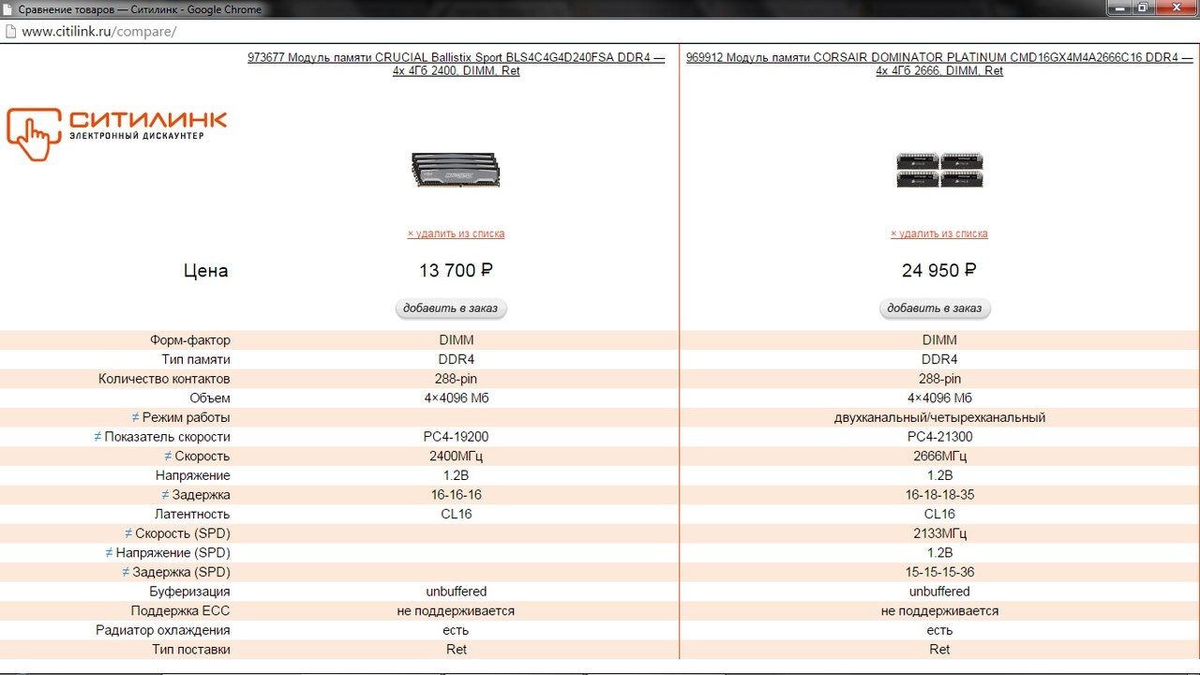Click the price 24 950 ₽
The width and height of the screenshot is (1200, 675).
[939, 270]
